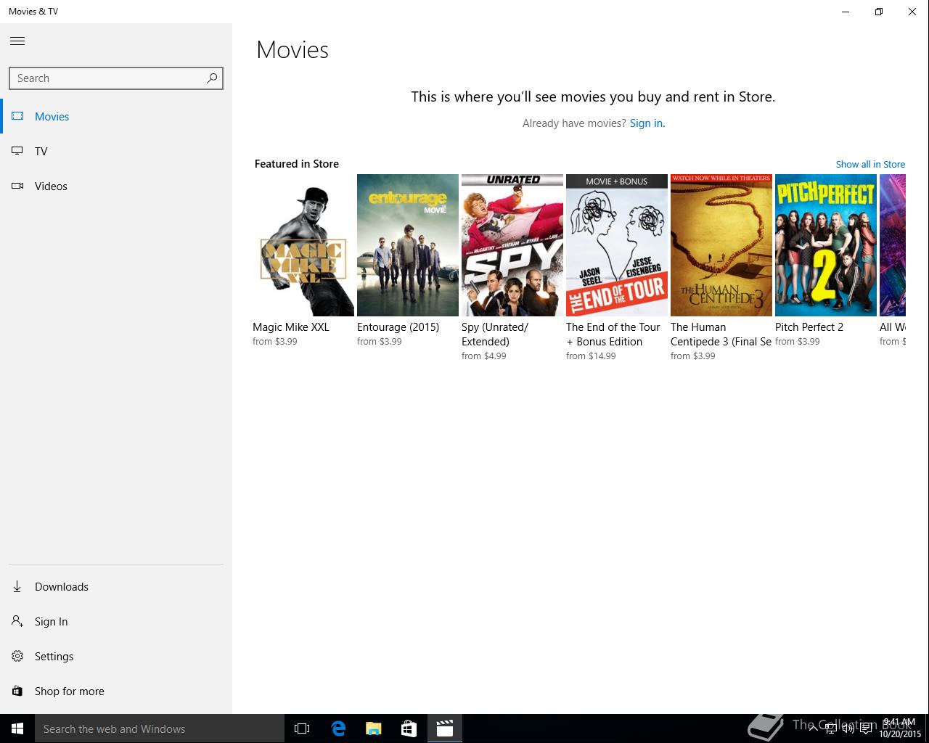Click the Featured in Store heading
929x743 pixels.
click(x=297, y=164)
